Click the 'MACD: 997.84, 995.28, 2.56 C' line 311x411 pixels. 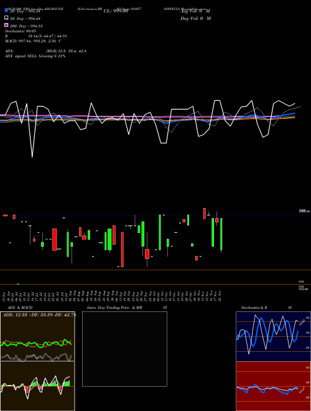pos(33,41)
